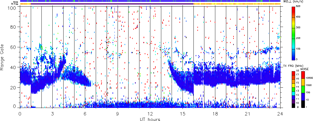Click the noise indicator strip above plot

point(150,1)
